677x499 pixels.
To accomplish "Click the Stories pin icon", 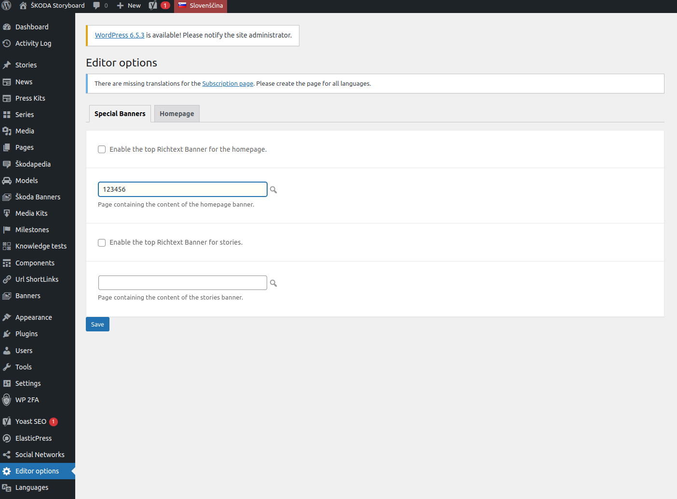I will (x=7, y=65).
